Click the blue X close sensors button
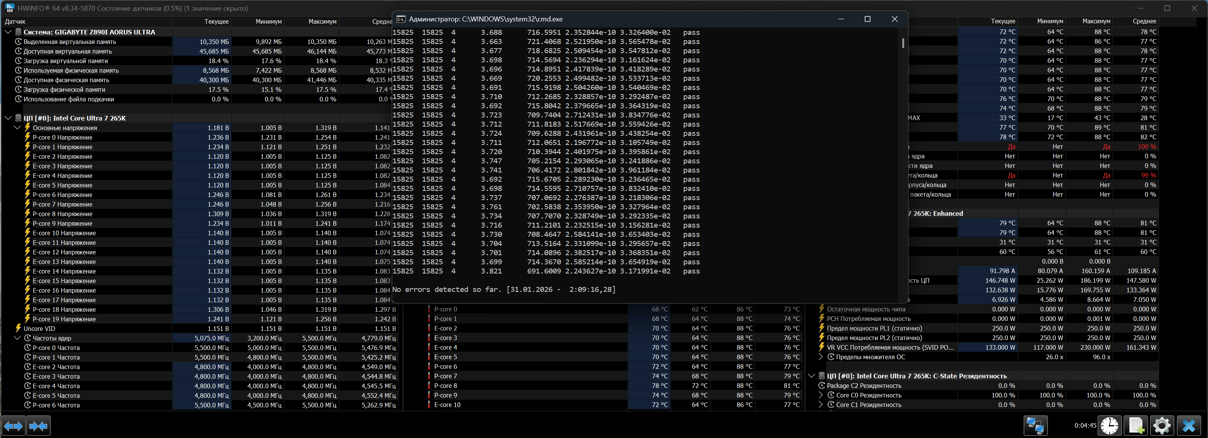The width and height of the screenshot is (1208, 438). click(x=1188, y=426)
